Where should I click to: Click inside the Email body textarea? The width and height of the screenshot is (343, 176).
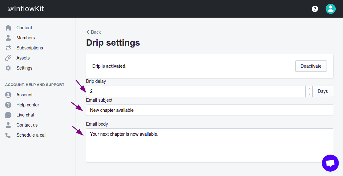pyautogui.click(x=209, y=145)
